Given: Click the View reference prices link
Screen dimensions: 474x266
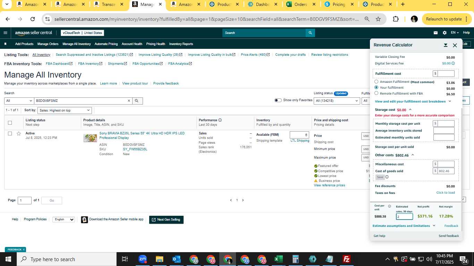Looking at the screenshot, I should click(329, 185).
